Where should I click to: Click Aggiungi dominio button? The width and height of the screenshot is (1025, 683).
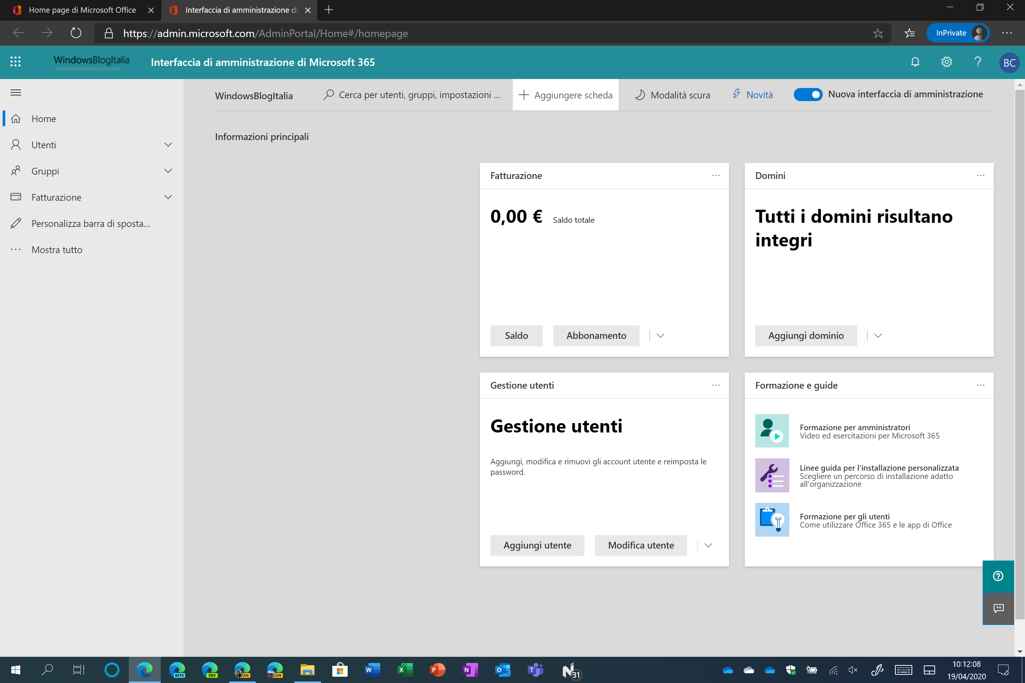(x=806, y=336)
